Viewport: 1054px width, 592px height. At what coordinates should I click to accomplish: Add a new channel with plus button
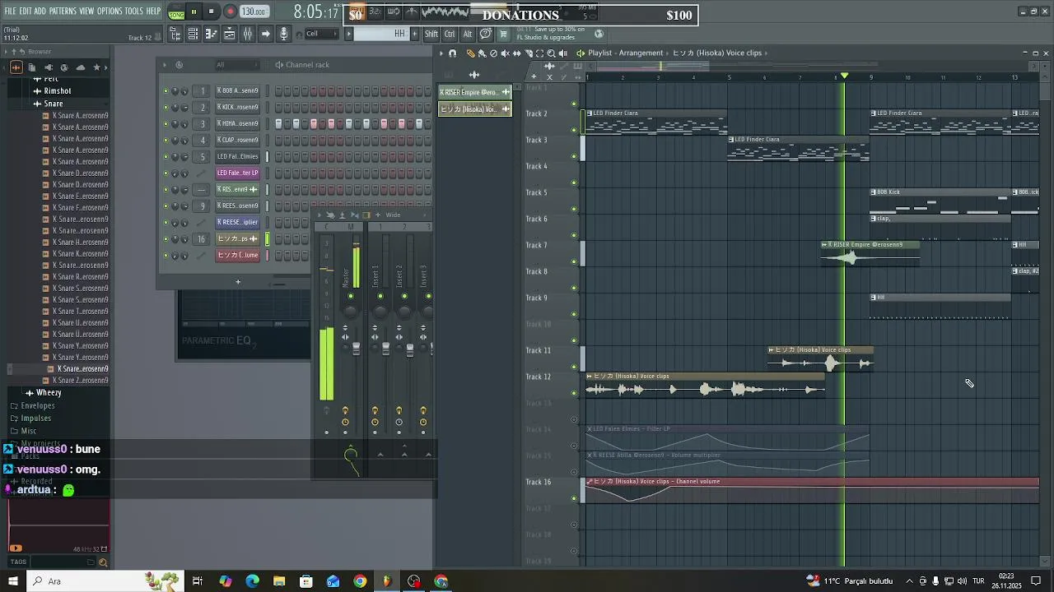238,282
